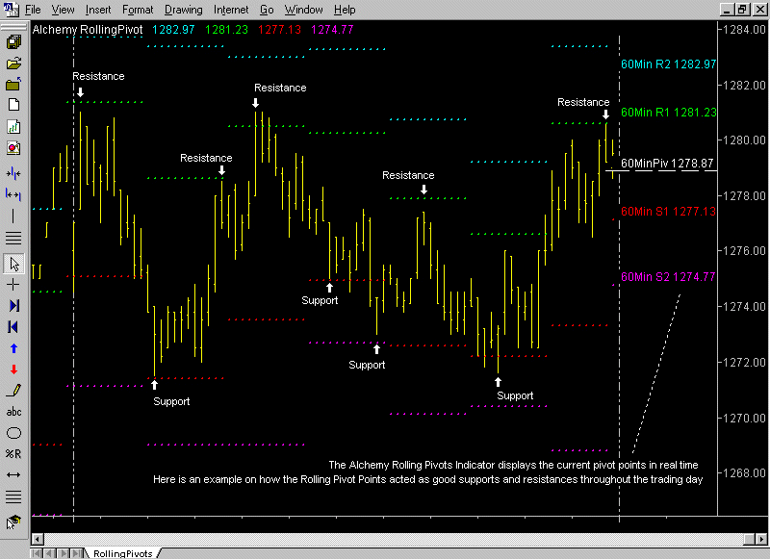The width and height of the screenshot is (770, 560).
Task: Go to previous workspace tab arrow
Action: pyautogui.click(x=50, y=553)
